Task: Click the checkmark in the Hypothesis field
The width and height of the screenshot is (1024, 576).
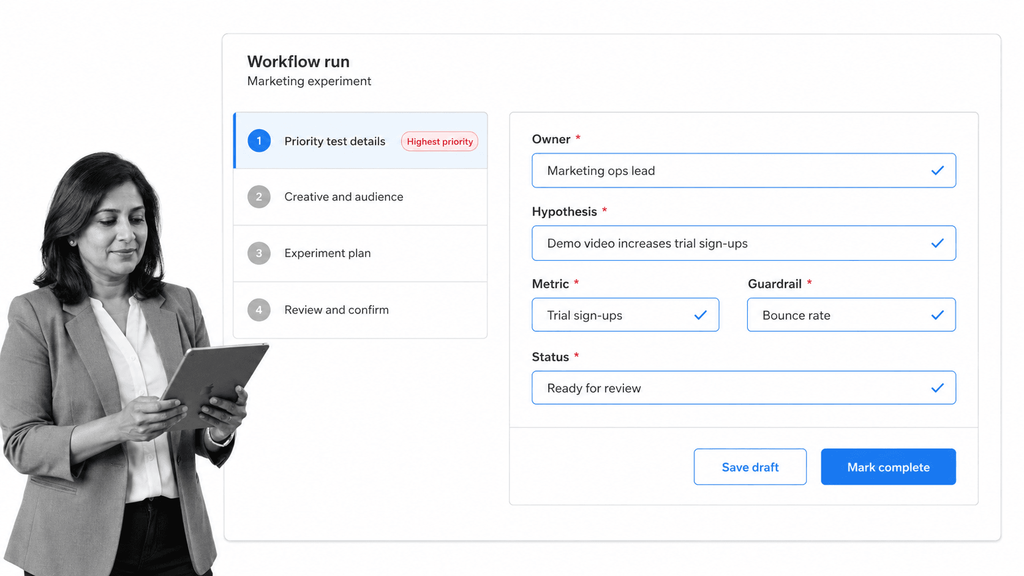Action: pyautogui.click(x=938, y=243)
